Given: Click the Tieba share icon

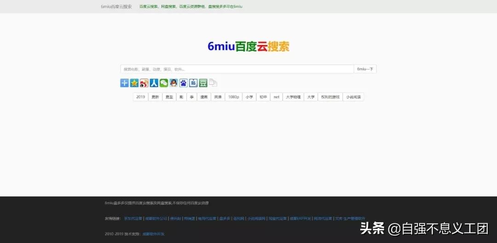Looking at the screenshot, I should click(x=193, y=83).
